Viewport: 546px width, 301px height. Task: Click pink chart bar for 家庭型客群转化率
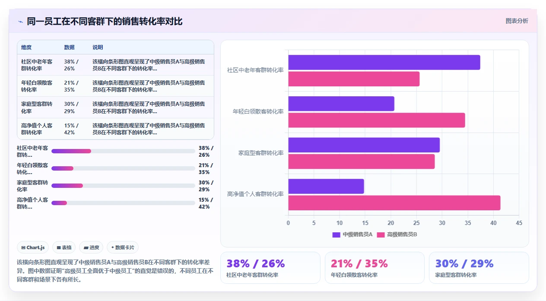pyautogui.click(x=362, y=162)
